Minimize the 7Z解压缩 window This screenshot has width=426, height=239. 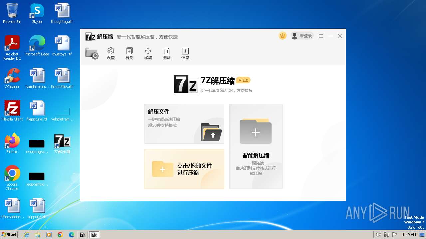(330, 36)
